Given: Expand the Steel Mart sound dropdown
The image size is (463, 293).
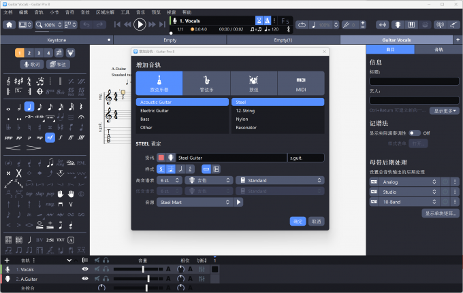Looking at the screenshot, I should tap(194, 202).
